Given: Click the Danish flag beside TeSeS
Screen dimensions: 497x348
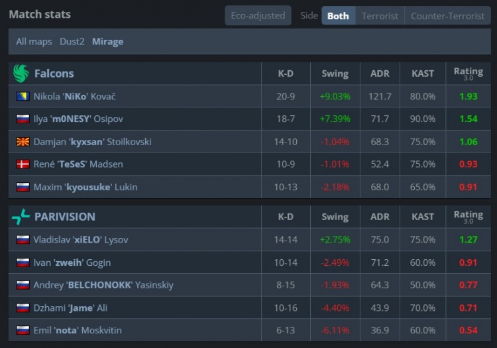Looking at the screenshot, I should point(23,164).
